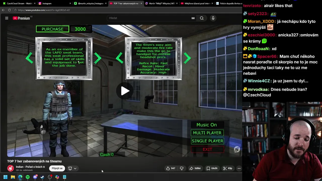Play the video with center play button

(x=125, y=91)
